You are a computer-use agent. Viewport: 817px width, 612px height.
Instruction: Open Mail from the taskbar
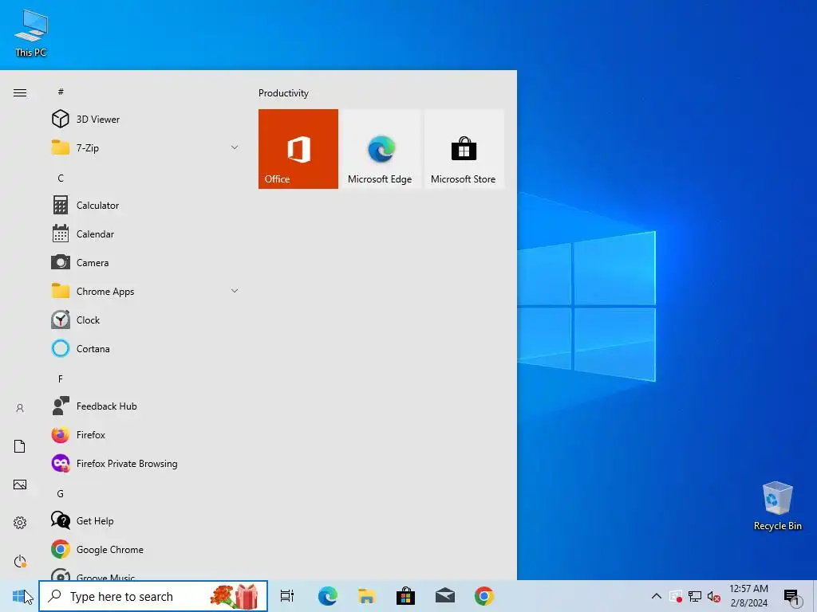445,596
